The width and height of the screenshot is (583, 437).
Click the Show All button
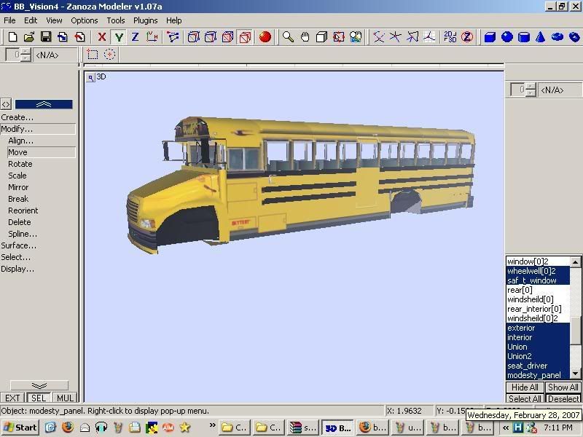[563, 387]
